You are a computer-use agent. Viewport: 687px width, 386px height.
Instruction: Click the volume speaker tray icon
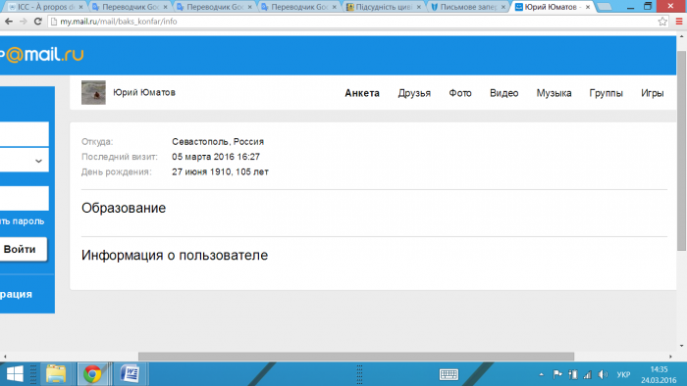603,374
